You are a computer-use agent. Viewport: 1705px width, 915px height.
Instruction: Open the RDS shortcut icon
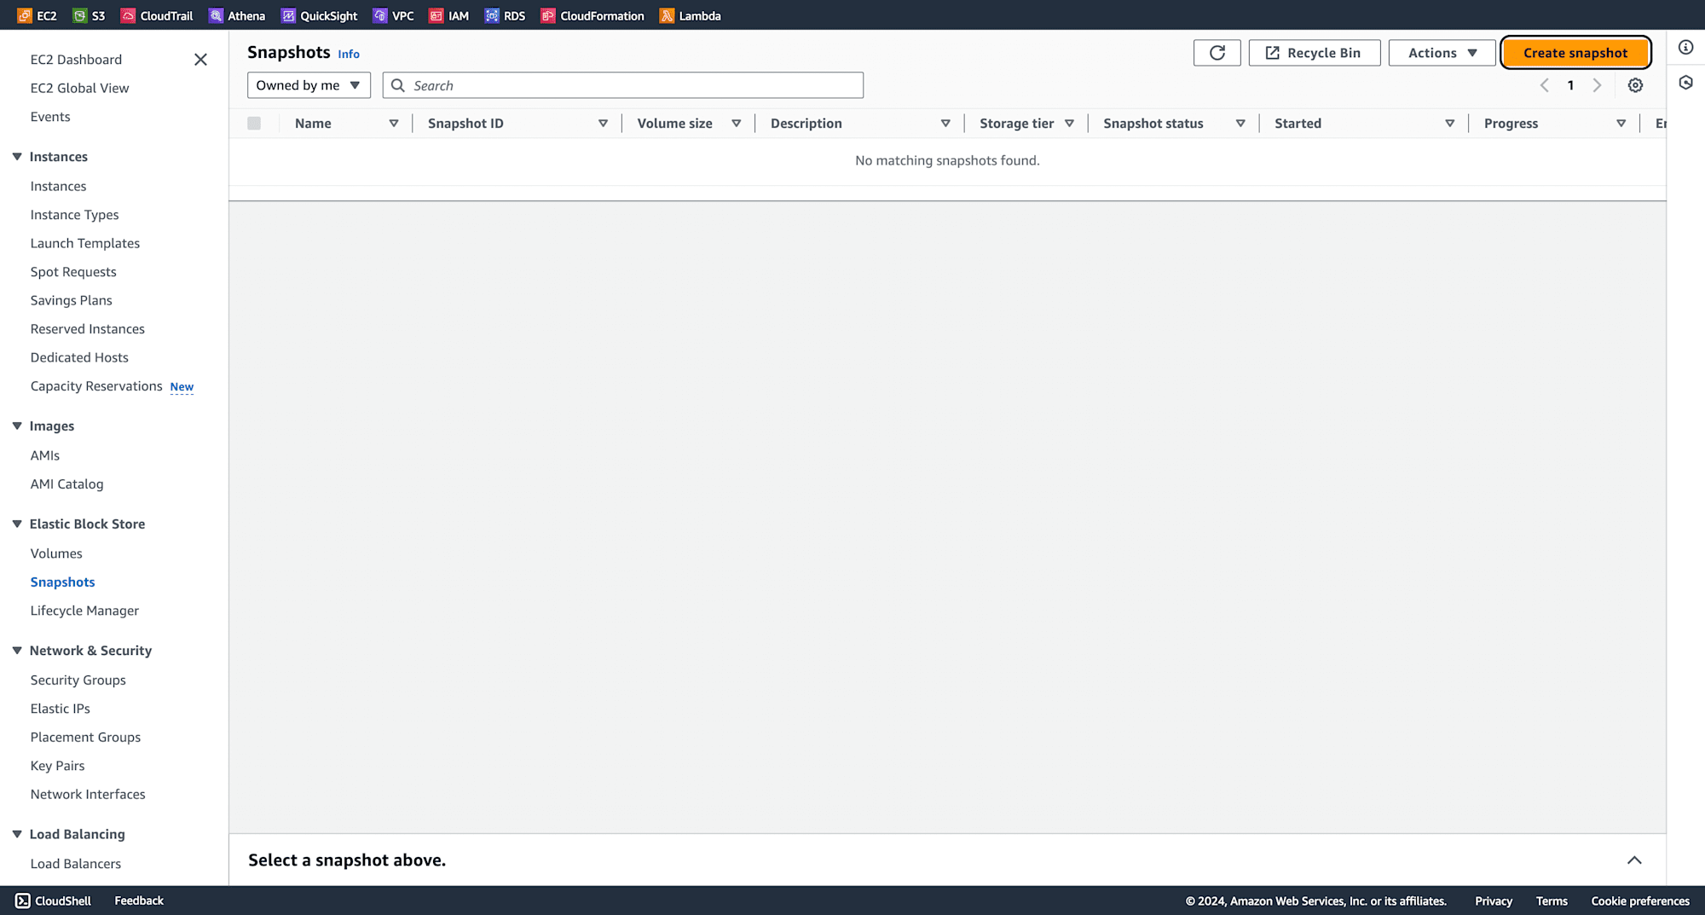(x=492, y=15)
